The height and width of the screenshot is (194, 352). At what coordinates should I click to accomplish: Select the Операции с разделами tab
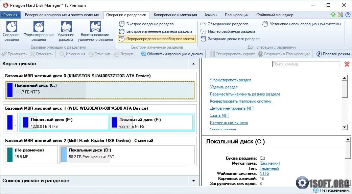[x=126, y=15]
